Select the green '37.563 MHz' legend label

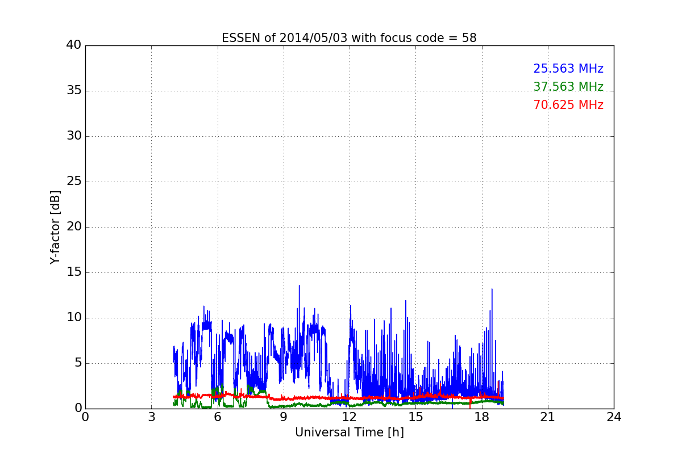click(568, 87)
